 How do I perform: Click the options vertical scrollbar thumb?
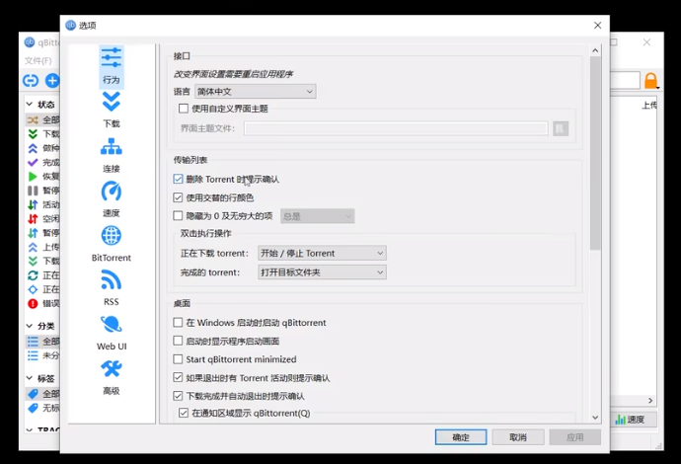click(x=595, y=153)
